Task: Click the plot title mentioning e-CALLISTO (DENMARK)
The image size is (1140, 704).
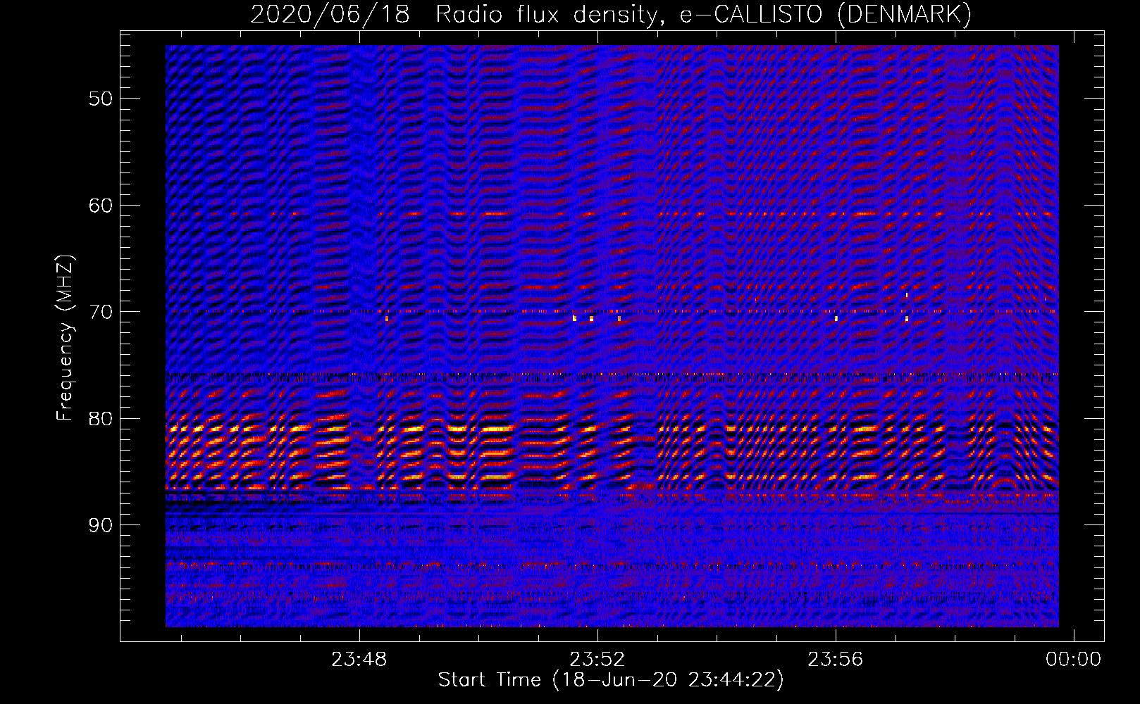Action: coord(611,14)
